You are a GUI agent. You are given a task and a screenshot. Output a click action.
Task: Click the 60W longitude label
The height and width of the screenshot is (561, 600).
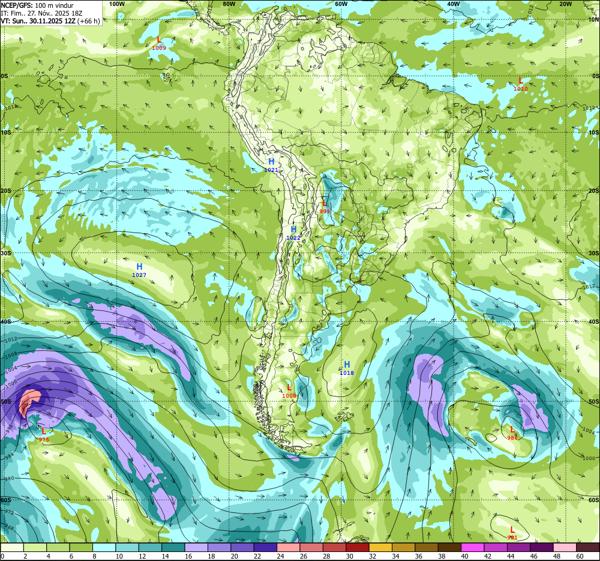pos(341,4)
